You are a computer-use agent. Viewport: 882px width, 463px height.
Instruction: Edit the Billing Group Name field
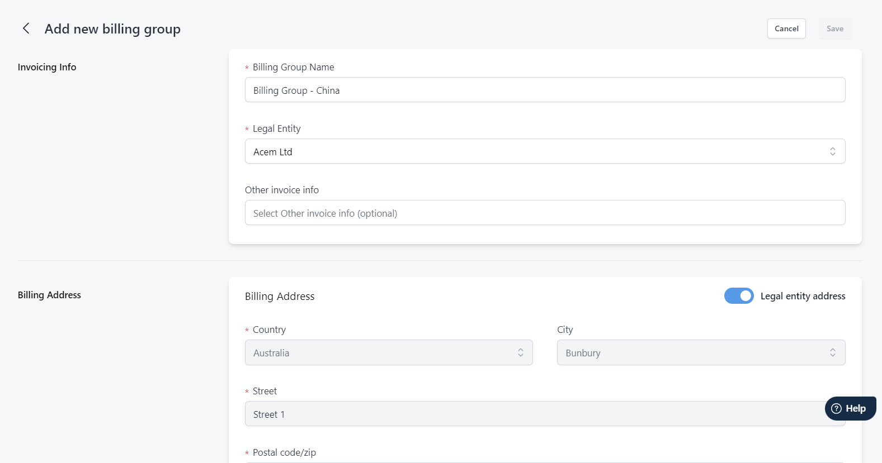[545, 90]
